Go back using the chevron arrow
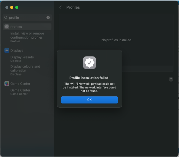This screenshot has width=179, height=157. pyautogui.click(x=60, y=7)
